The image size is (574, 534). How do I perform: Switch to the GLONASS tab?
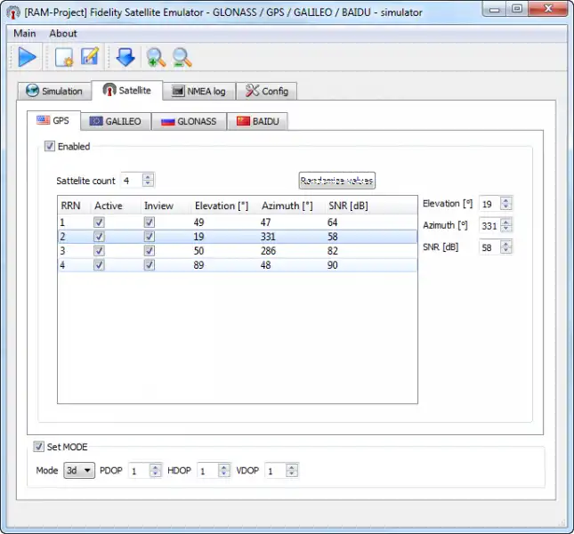189,121
